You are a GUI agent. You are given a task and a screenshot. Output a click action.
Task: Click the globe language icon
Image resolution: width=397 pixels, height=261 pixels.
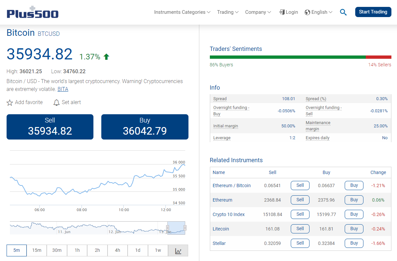[308, 12]
